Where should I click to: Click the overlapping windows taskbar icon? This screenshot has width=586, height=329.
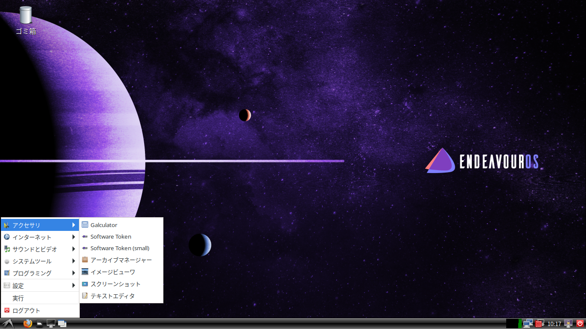pyautogui.click(x=62, y=324)
